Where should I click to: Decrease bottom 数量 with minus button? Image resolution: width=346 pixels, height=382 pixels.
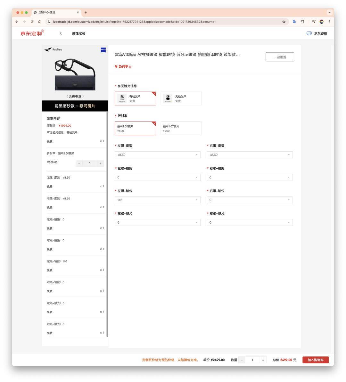[242, 360]
